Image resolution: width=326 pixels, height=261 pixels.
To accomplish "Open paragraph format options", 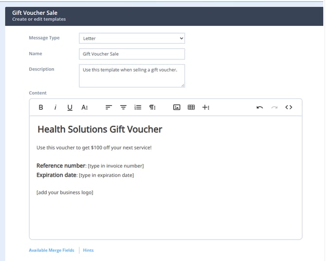I will pyautogui.click(x=152, y=107).
